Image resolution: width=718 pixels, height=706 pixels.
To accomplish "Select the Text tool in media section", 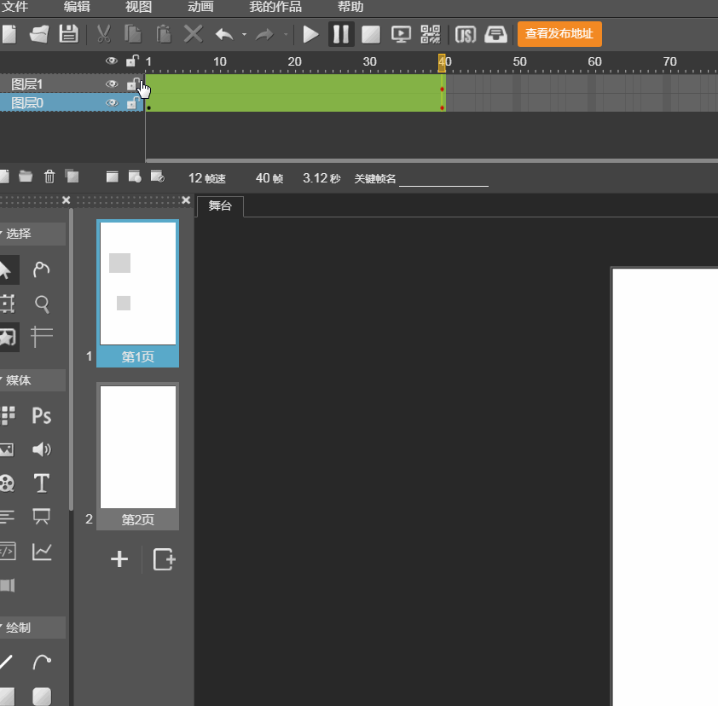I will pos(41,483).
